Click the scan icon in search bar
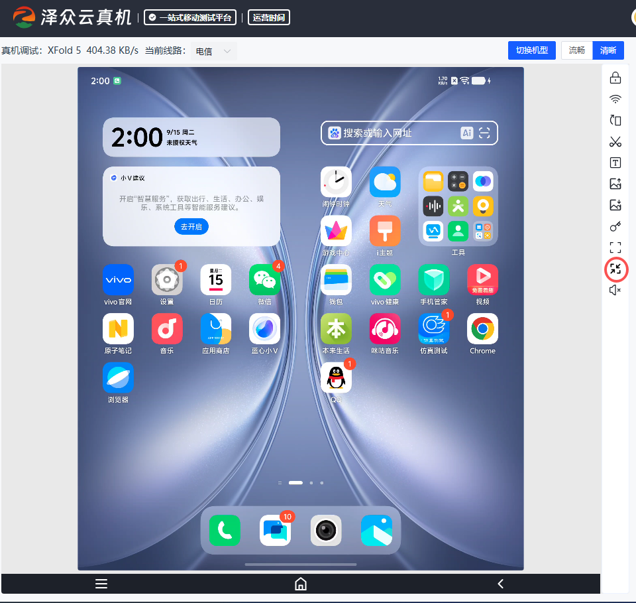 pyautogui.click(x=485, y=133)
